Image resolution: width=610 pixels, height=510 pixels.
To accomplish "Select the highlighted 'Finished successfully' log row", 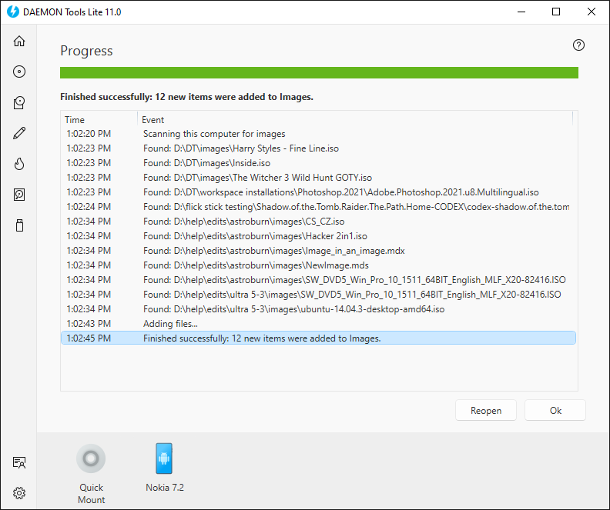I will click(318, 338).
